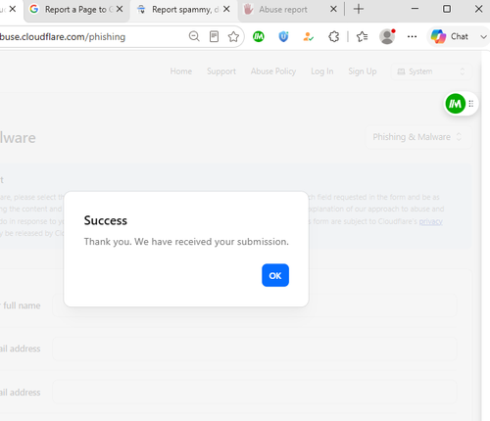Open Copilot Chat button
This screenshot has height=421, width=490.
pyautogui.click(x=450, y=36)
